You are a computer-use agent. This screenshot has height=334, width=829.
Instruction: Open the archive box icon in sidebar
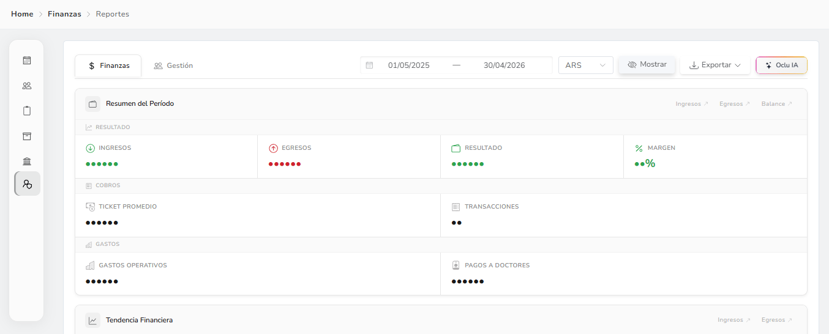(27, 136)
